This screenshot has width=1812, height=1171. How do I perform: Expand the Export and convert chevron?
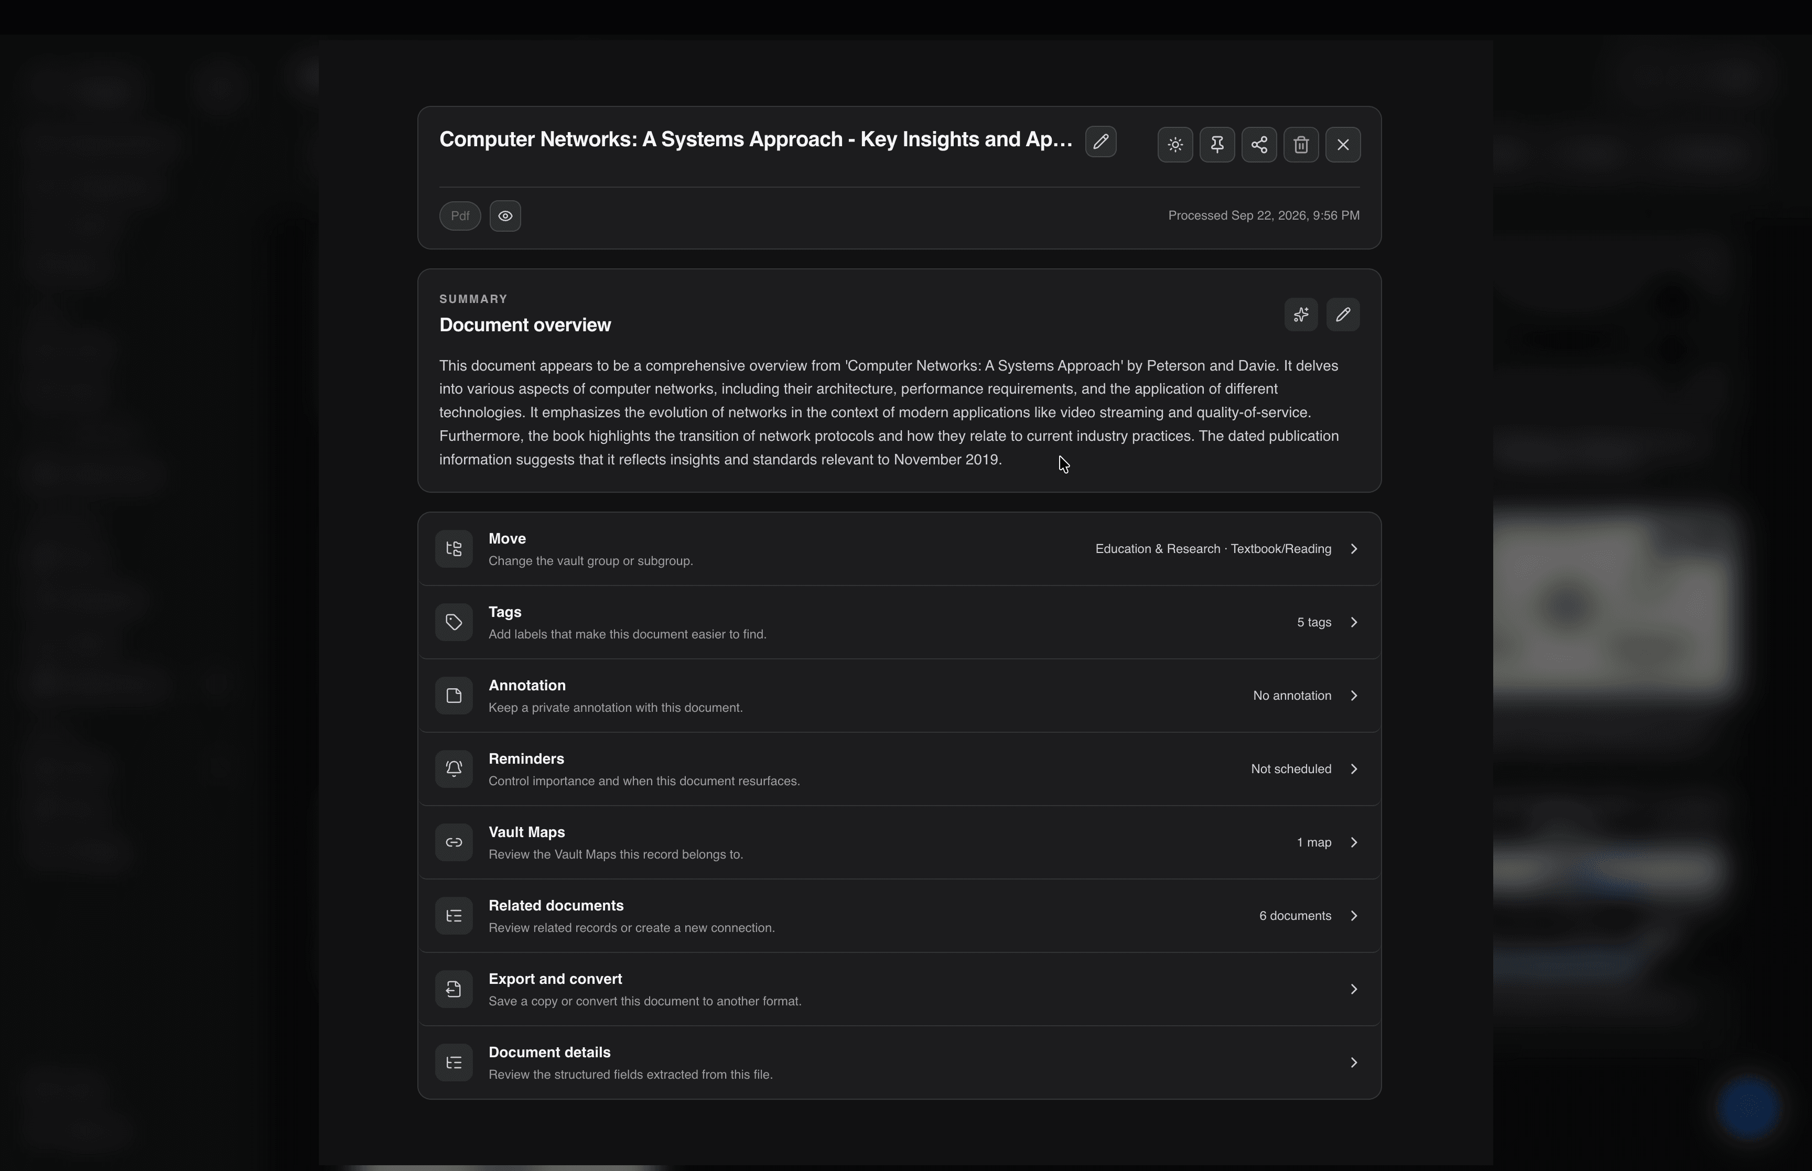point(1353,989)
